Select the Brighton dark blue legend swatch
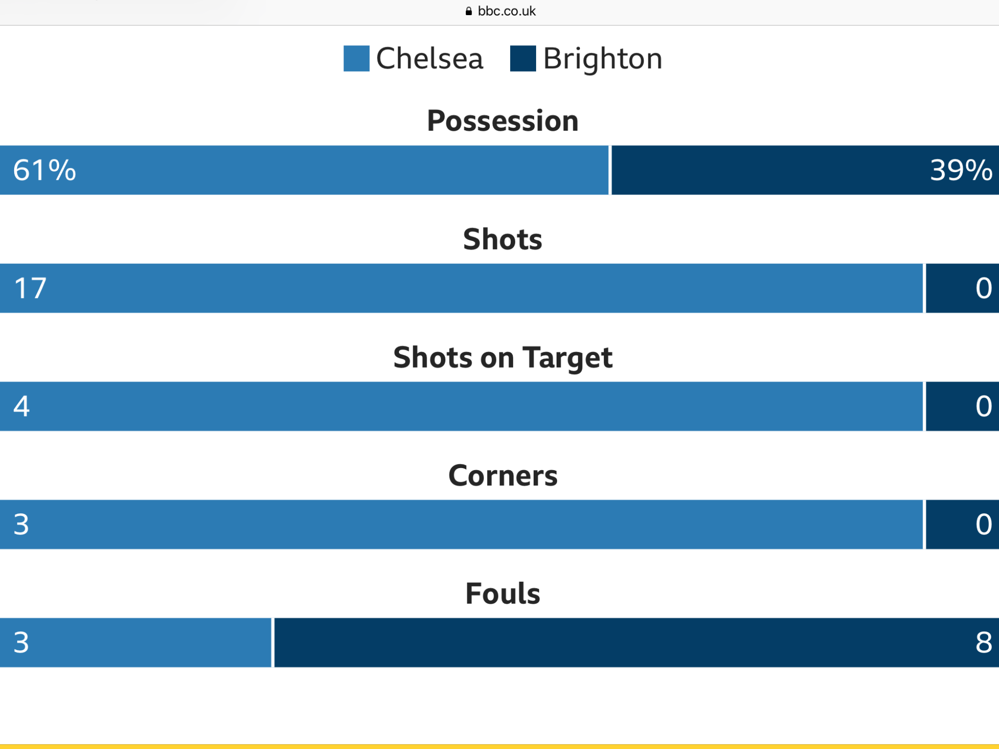This screenshot has width=999, height=749. point(523,59)
